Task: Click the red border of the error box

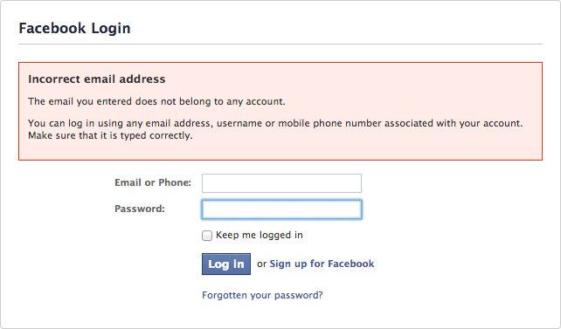Action: coord(280,63)
